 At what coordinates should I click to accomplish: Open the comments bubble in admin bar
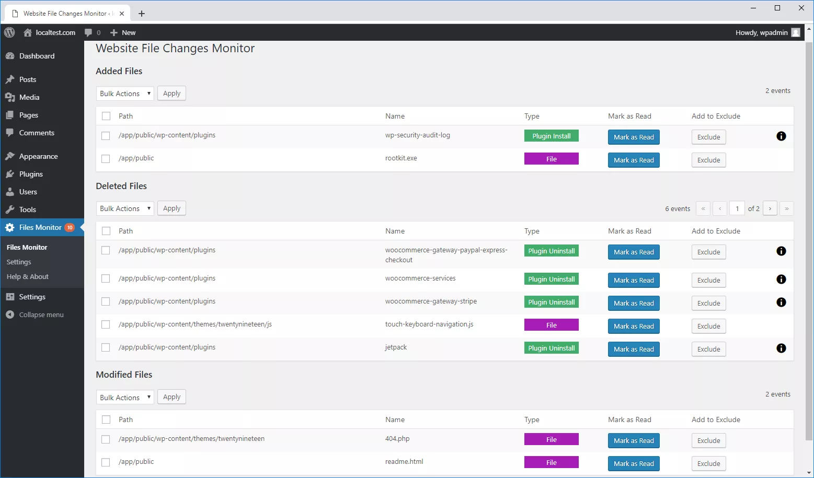tap(93, 32)
